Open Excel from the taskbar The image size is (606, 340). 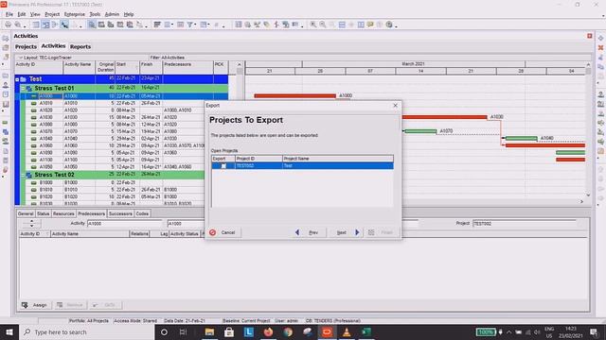pos(366,331)
